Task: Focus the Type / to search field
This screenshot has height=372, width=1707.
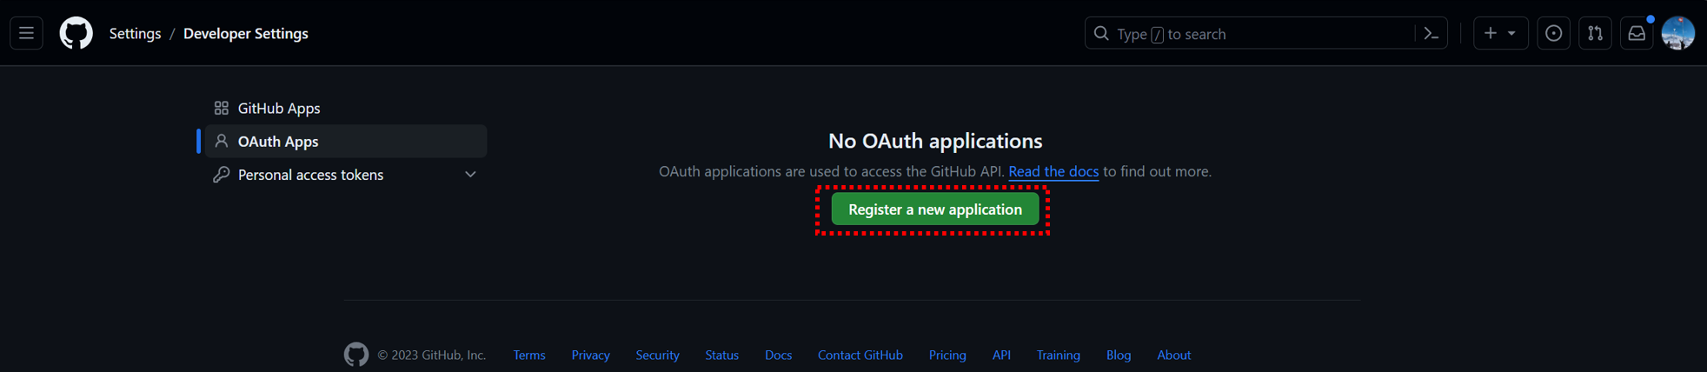Action: pos(1265,33)
